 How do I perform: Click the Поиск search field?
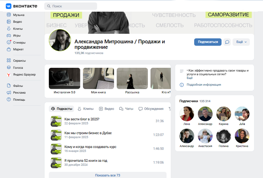tap(71, 6)
